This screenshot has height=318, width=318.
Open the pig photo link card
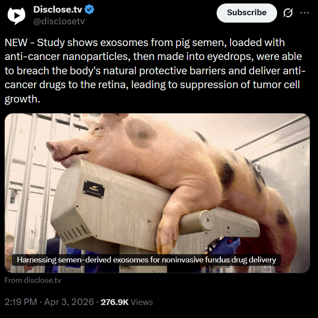click(157, 193)
